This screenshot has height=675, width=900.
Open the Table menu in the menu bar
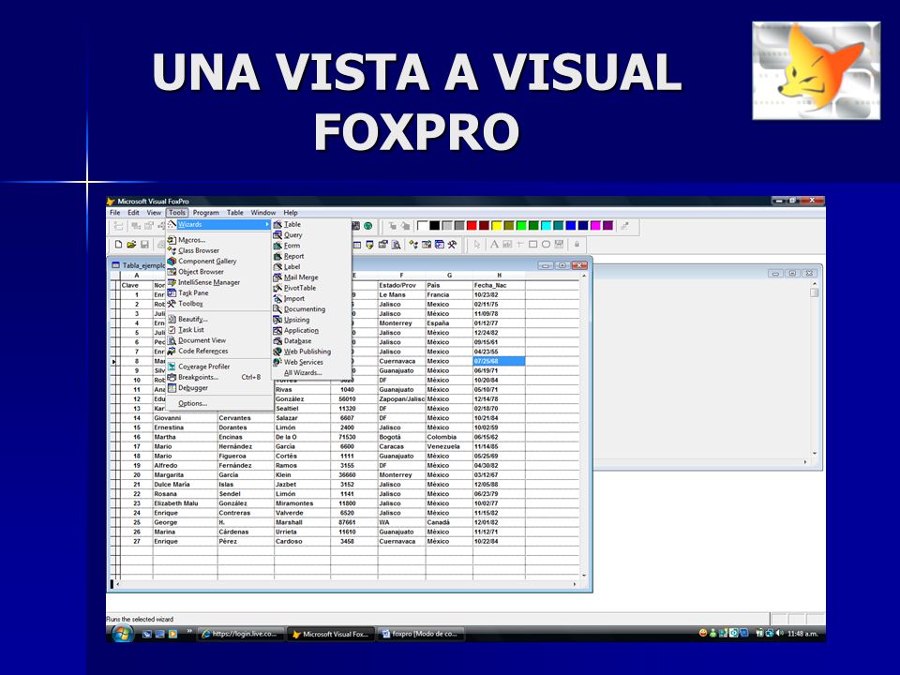click(234, 213)
